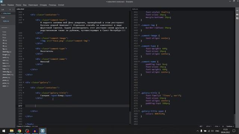Viewport: 239px width, 134px height.
Task: Open menu-bg.jpg in file tree
Action: coord(7,72)
